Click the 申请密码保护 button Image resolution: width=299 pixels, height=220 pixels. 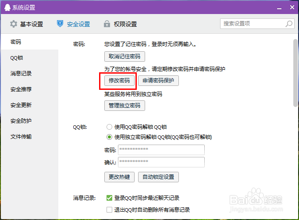158,81
